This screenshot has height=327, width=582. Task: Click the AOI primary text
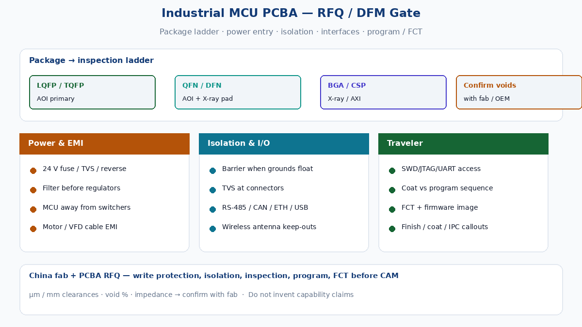click(56, 99)
